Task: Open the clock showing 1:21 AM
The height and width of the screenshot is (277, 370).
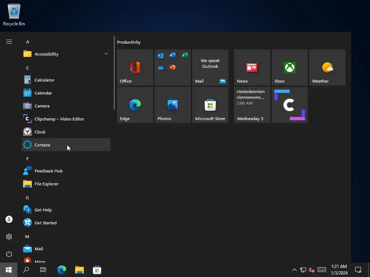Action: click(x=339, y=270)
